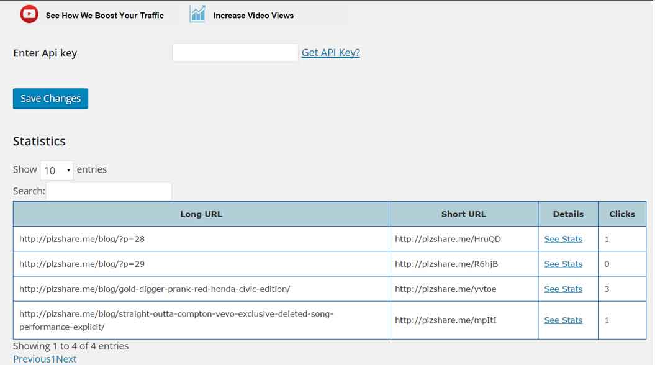Select the gold-digger-prank long URL
This screenshot has height=365, width=655.
coord(155,289)
